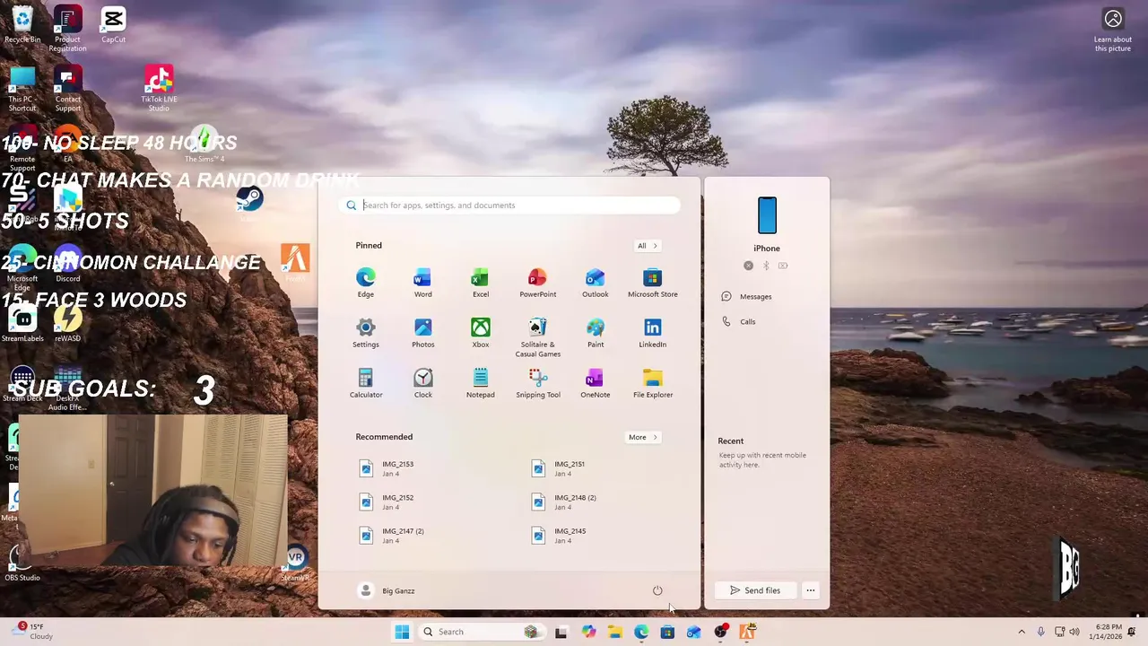Open Edge from the pinned apps
The width and height of the screenshot is (1148, 646).
(x=366, y=283)
